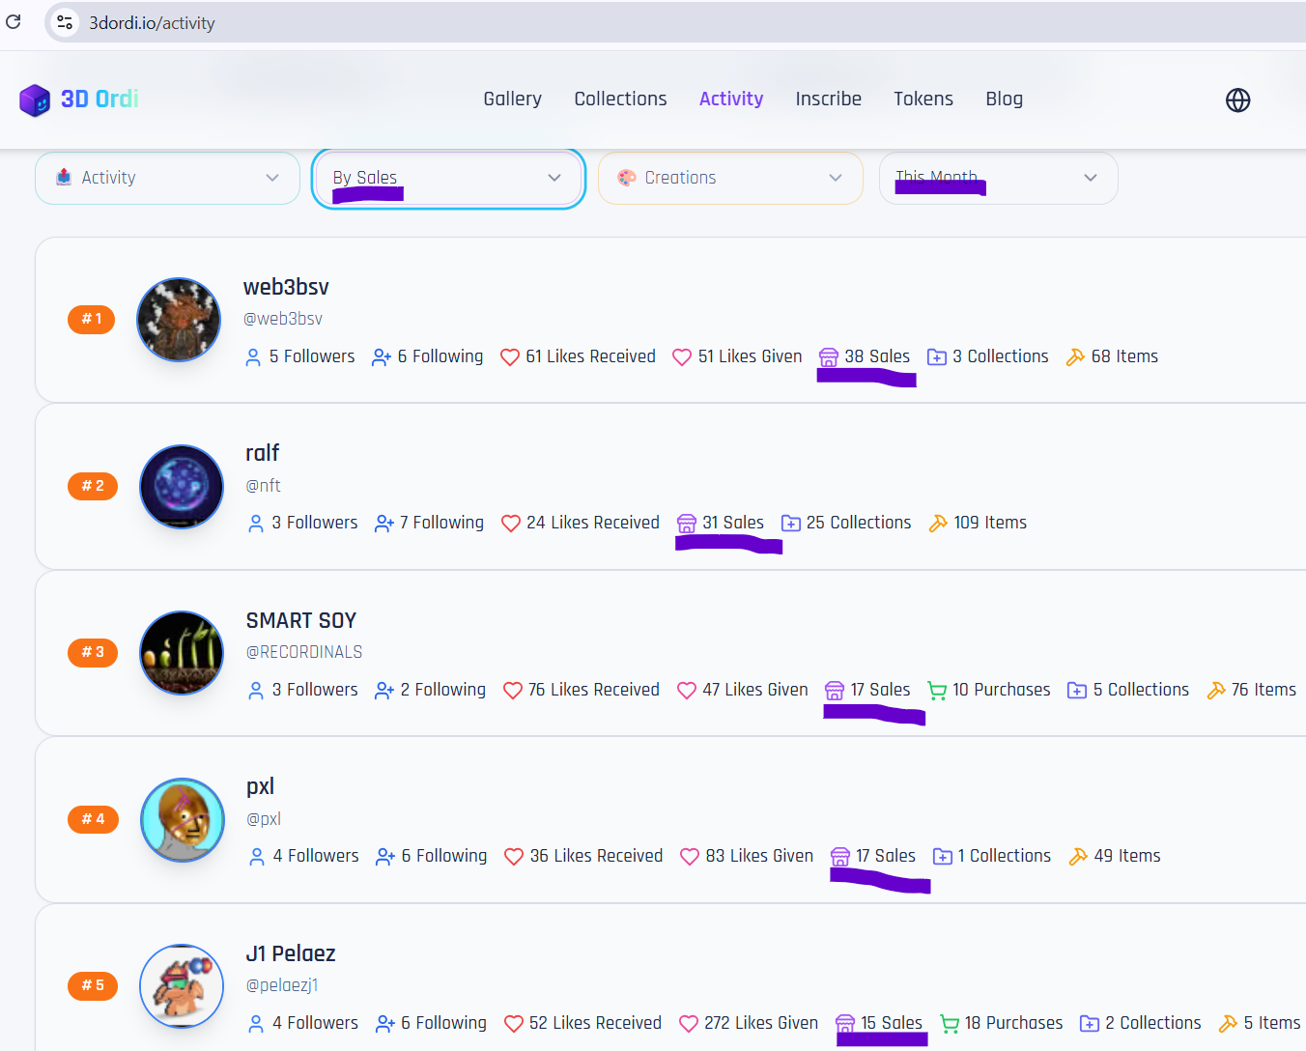Open the SMART SOY profile name link
This screenshot has height=1051, width=1306.
pyautogui.click(x=301, y=620)
